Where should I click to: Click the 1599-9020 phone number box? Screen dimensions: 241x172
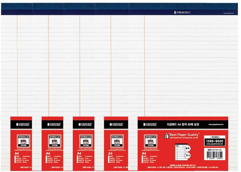(215, 141)
